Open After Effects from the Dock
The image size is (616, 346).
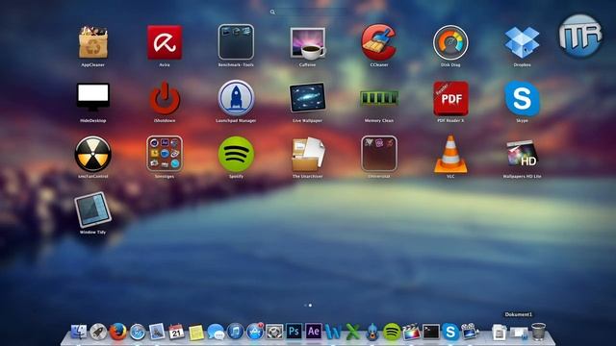click(x=314, y=332)
